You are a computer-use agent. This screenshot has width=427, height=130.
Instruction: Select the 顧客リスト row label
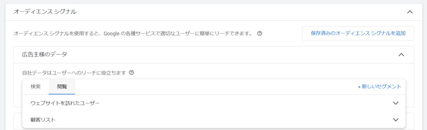(43, 120)
